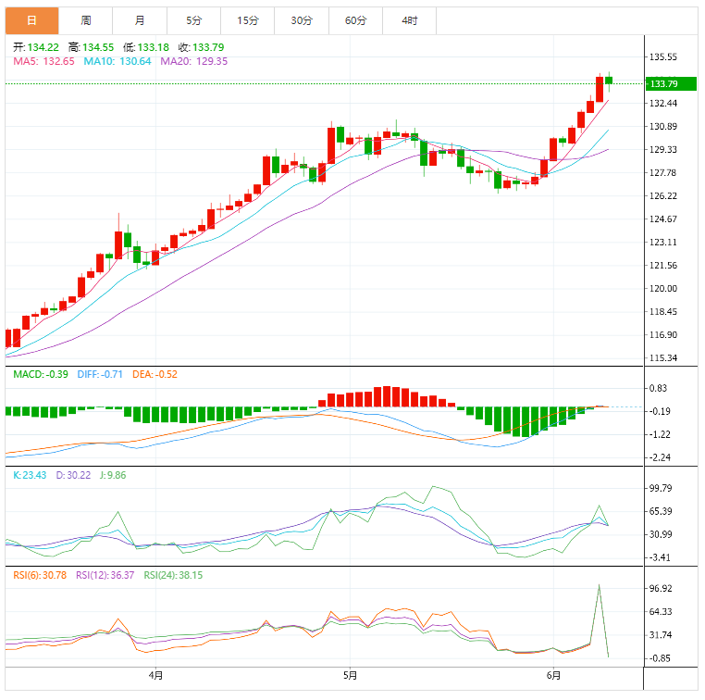Image resolution: width=705 pixels, height=700 pixels.
Task: Click the 99.79 KDJ axis label
Action: click(x=661, y=488)
